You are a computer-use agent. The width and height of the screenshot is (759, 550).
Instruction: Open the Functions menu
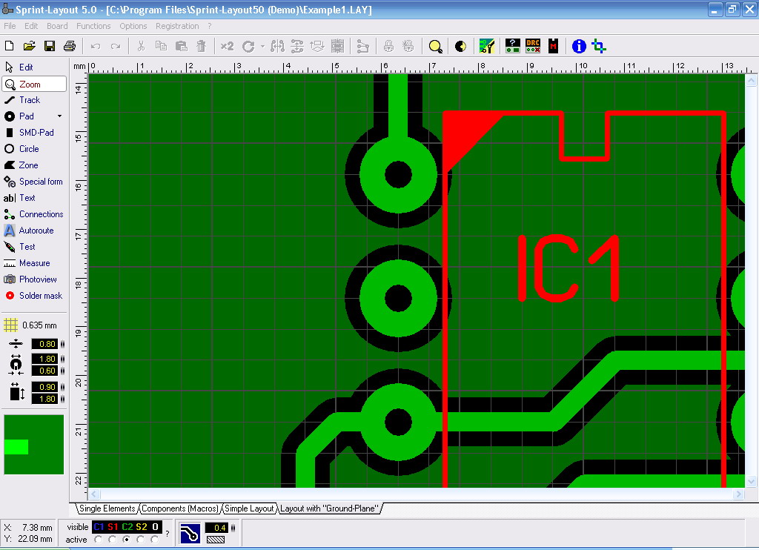(93, 26)
